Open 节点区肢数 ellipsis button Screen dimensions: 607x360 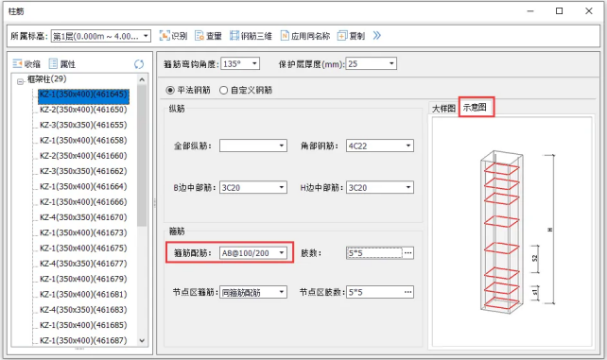408,292
